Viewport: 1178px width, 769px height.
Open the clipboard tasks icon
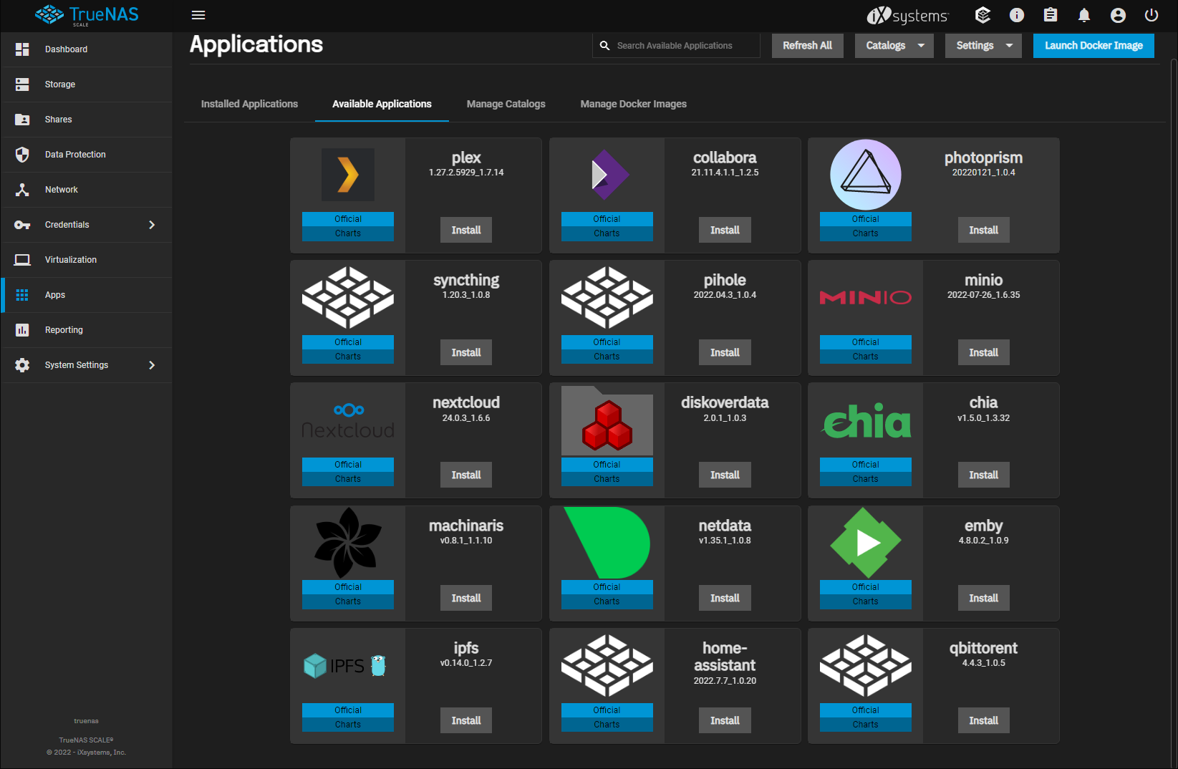click(1051, 15)
